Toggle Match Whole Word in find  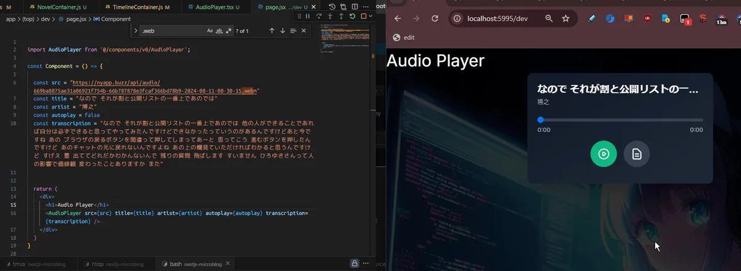(x=219, y=31)
